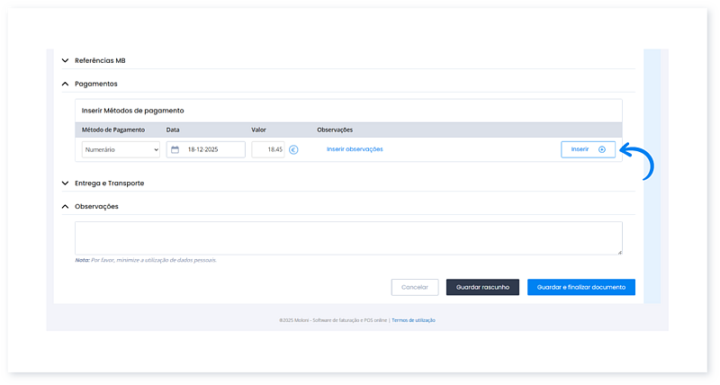Click the chevron beside the Observações section

tap(65, 206)
